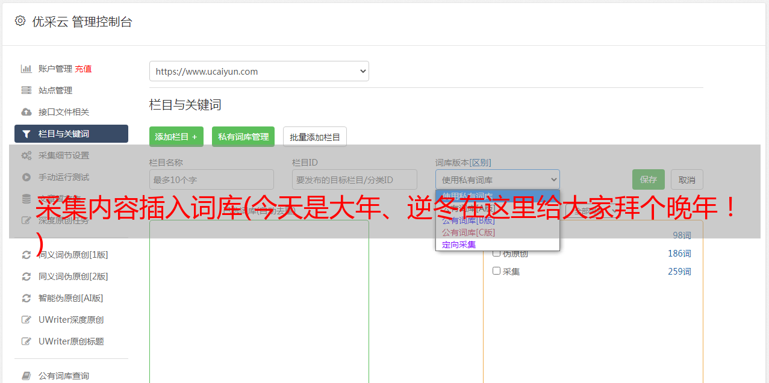The width and height of the screenshot is (769, 383).
Task: Click the 词库版本[区别] label
Action: pos(463,163)
